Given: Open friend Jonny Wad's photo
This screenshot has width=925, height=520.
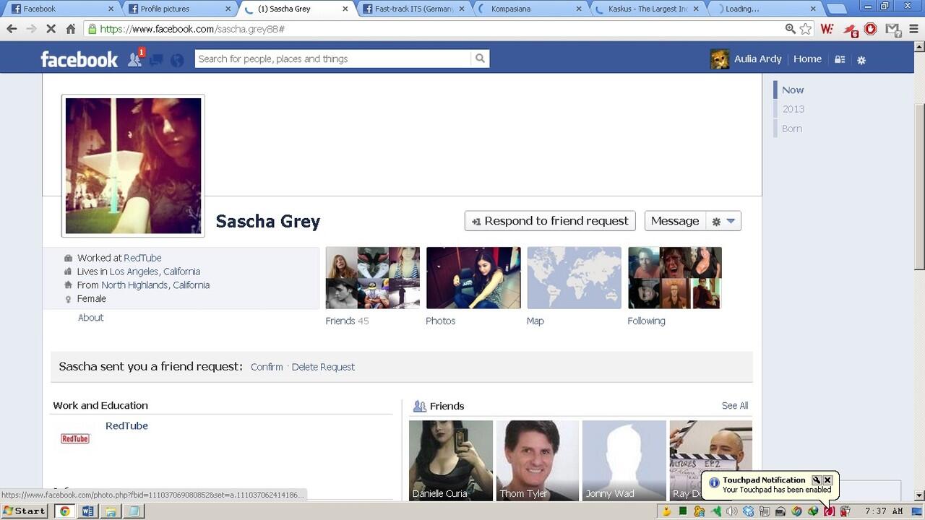Looking at the screenshot, I should coord(624,461).
